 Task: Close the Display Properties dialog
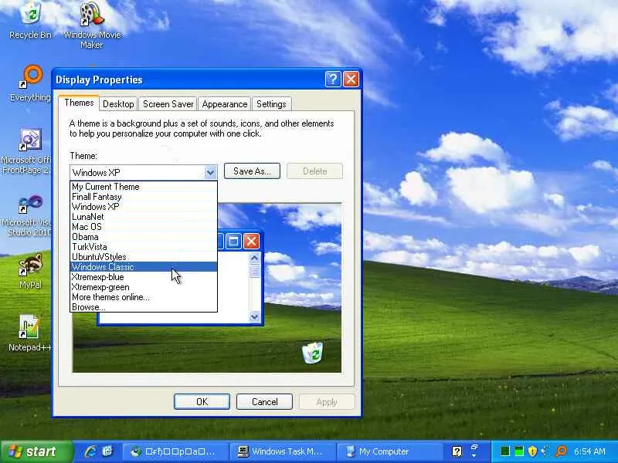pyautogui.click(x=351, y=79)
